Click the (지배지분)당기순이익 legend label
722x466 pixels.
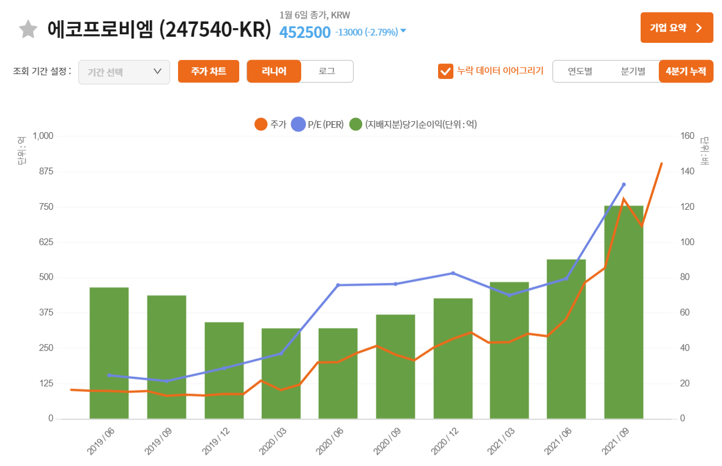pos(421,124)
